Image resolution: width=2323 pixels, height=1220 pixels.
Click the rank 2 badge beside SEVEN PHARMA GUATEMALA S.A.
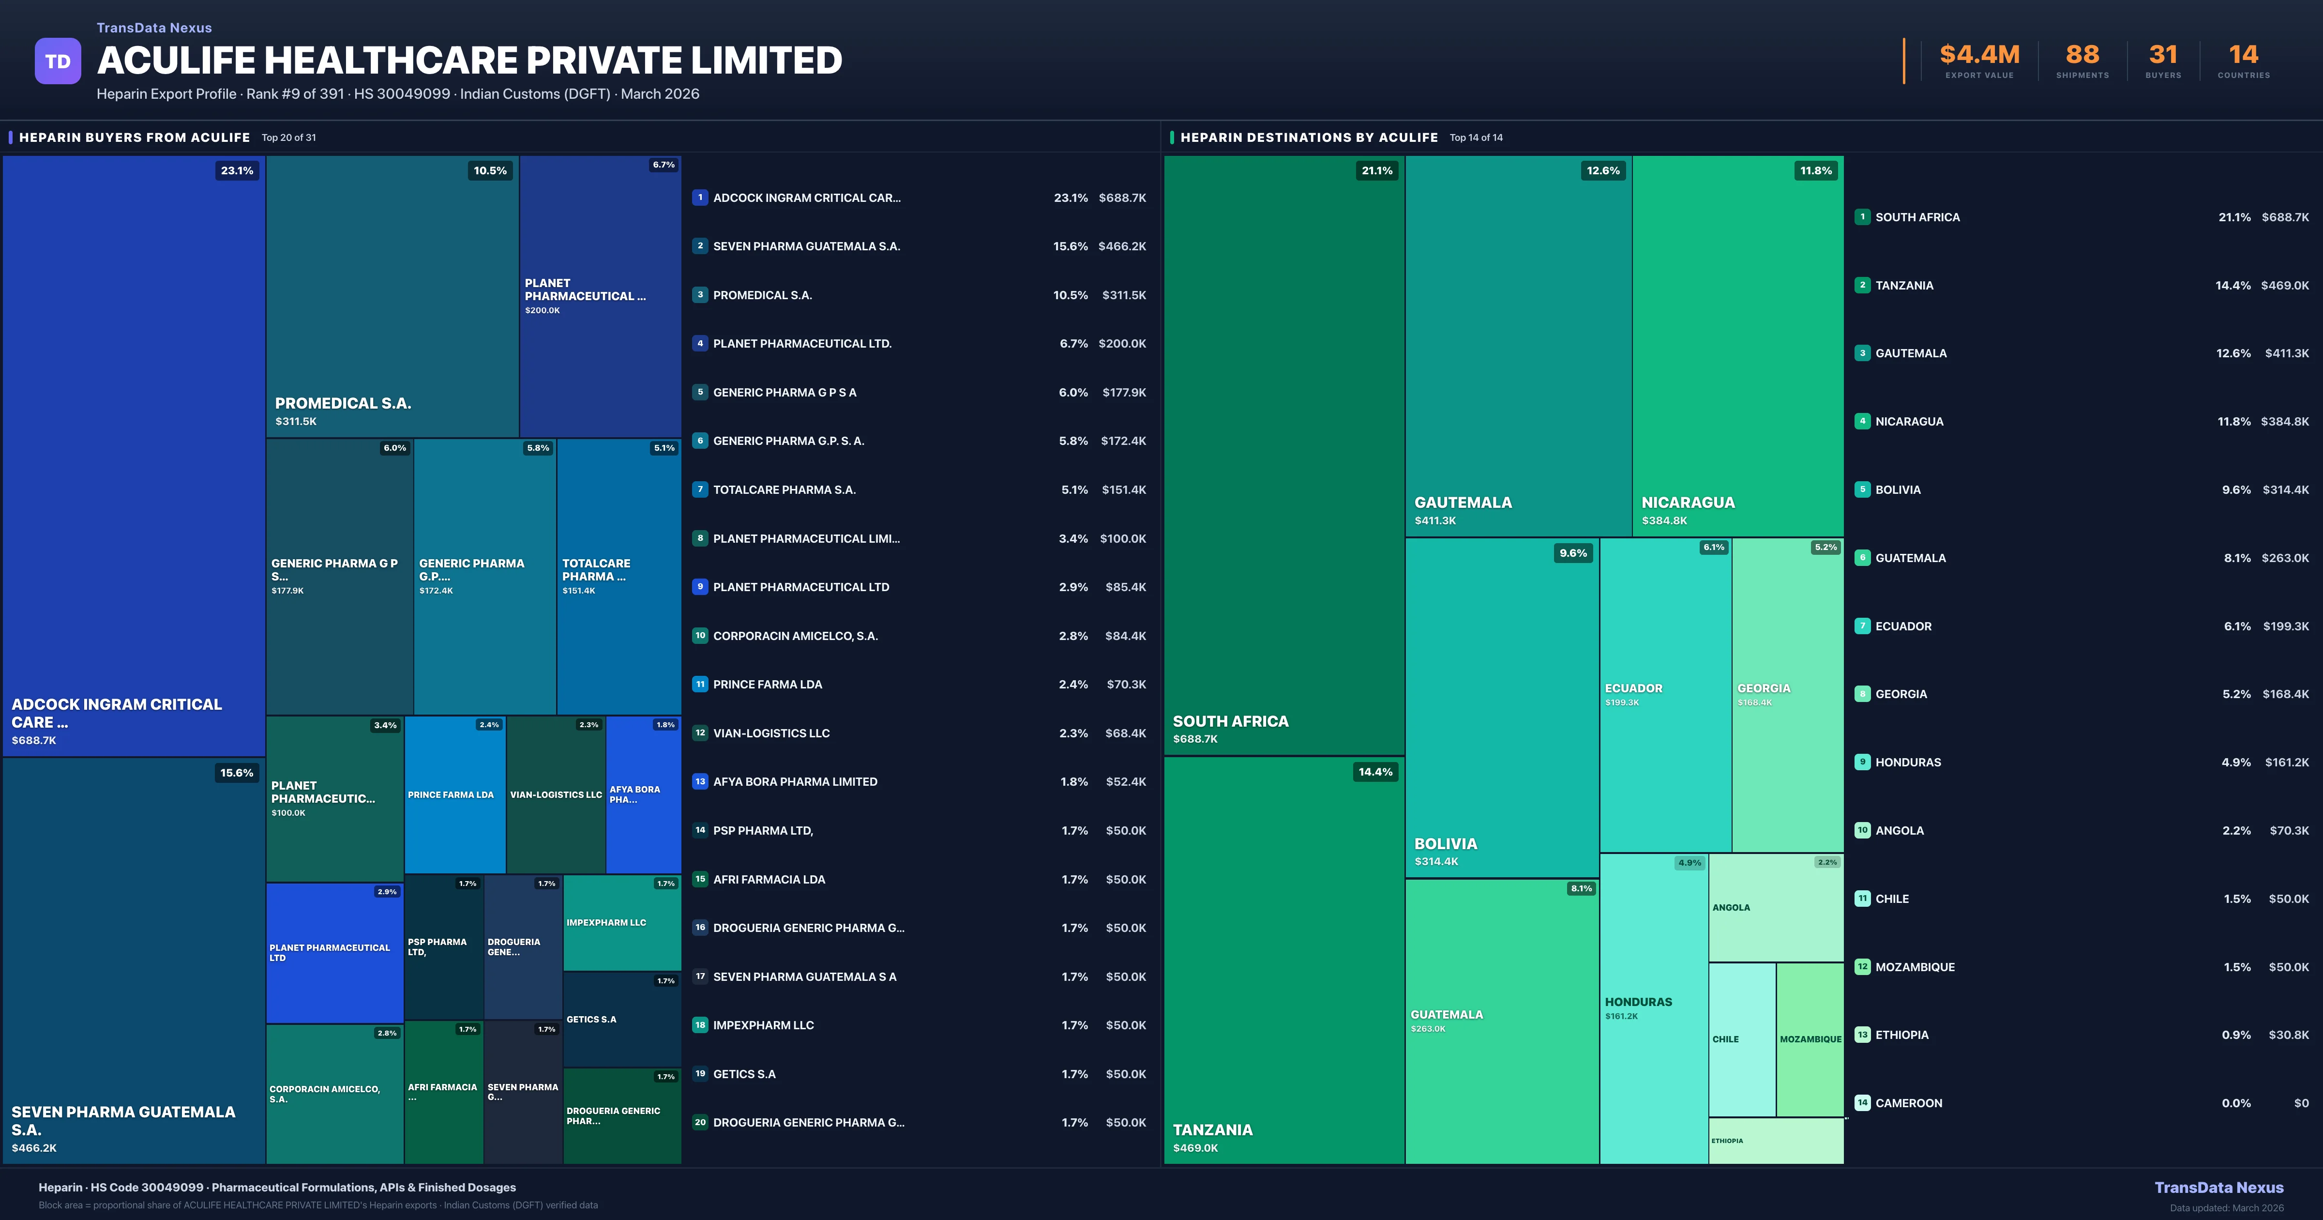700,245
